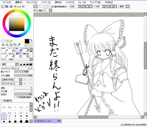Select the rectangular selection tool

tap(3, 41)
